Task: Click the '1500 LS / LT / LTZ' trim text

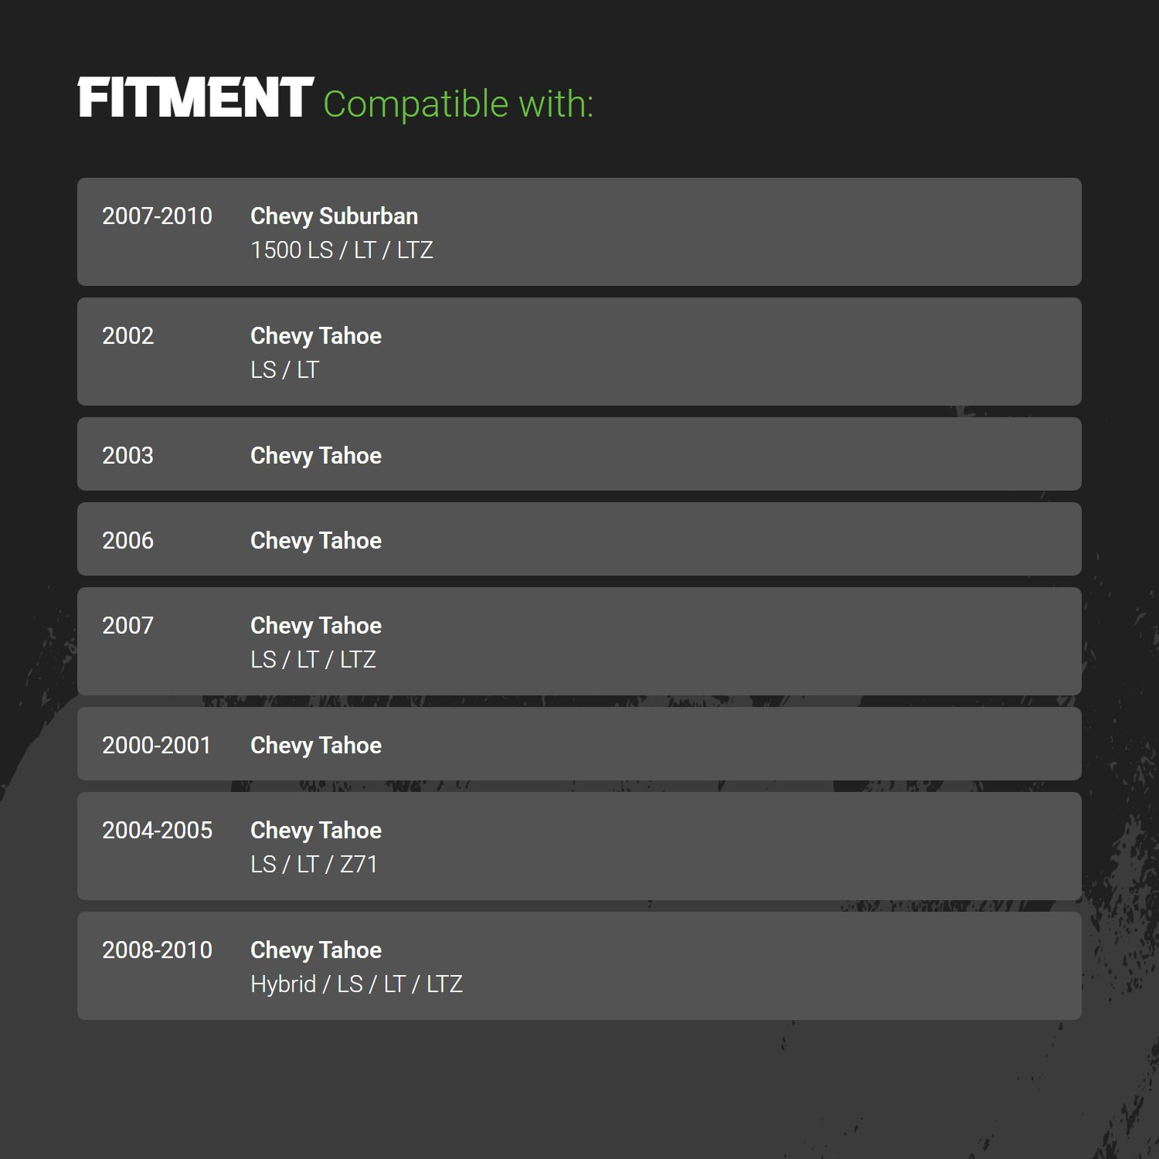Action: click(342, 250)
